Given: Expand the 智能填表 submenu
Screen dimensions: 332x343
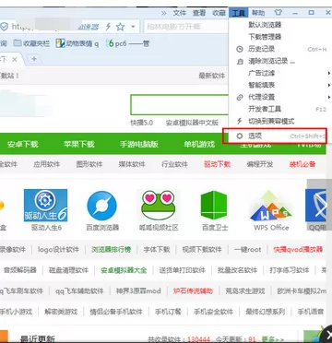Looking at the screenshot, I should click(x=261, y=85).
